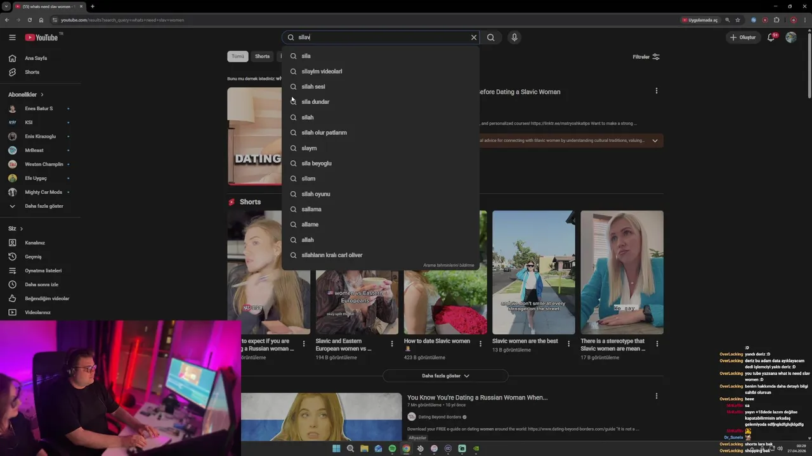Image resolution: width=812 pixels, height=456 pixels.
Task: Open options for 'Slavic and Eastern European' short
Action: [x=392, y=344]
